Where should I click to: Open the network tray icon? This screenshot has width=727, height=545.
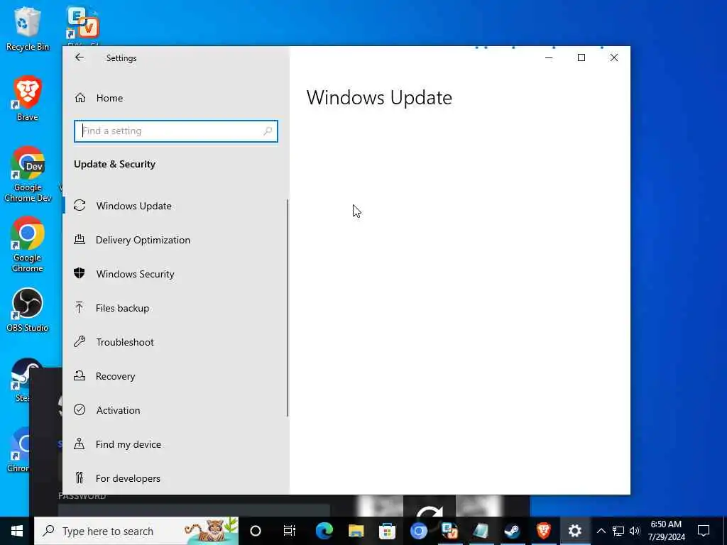pyautogui.click(x=618, y=531)
